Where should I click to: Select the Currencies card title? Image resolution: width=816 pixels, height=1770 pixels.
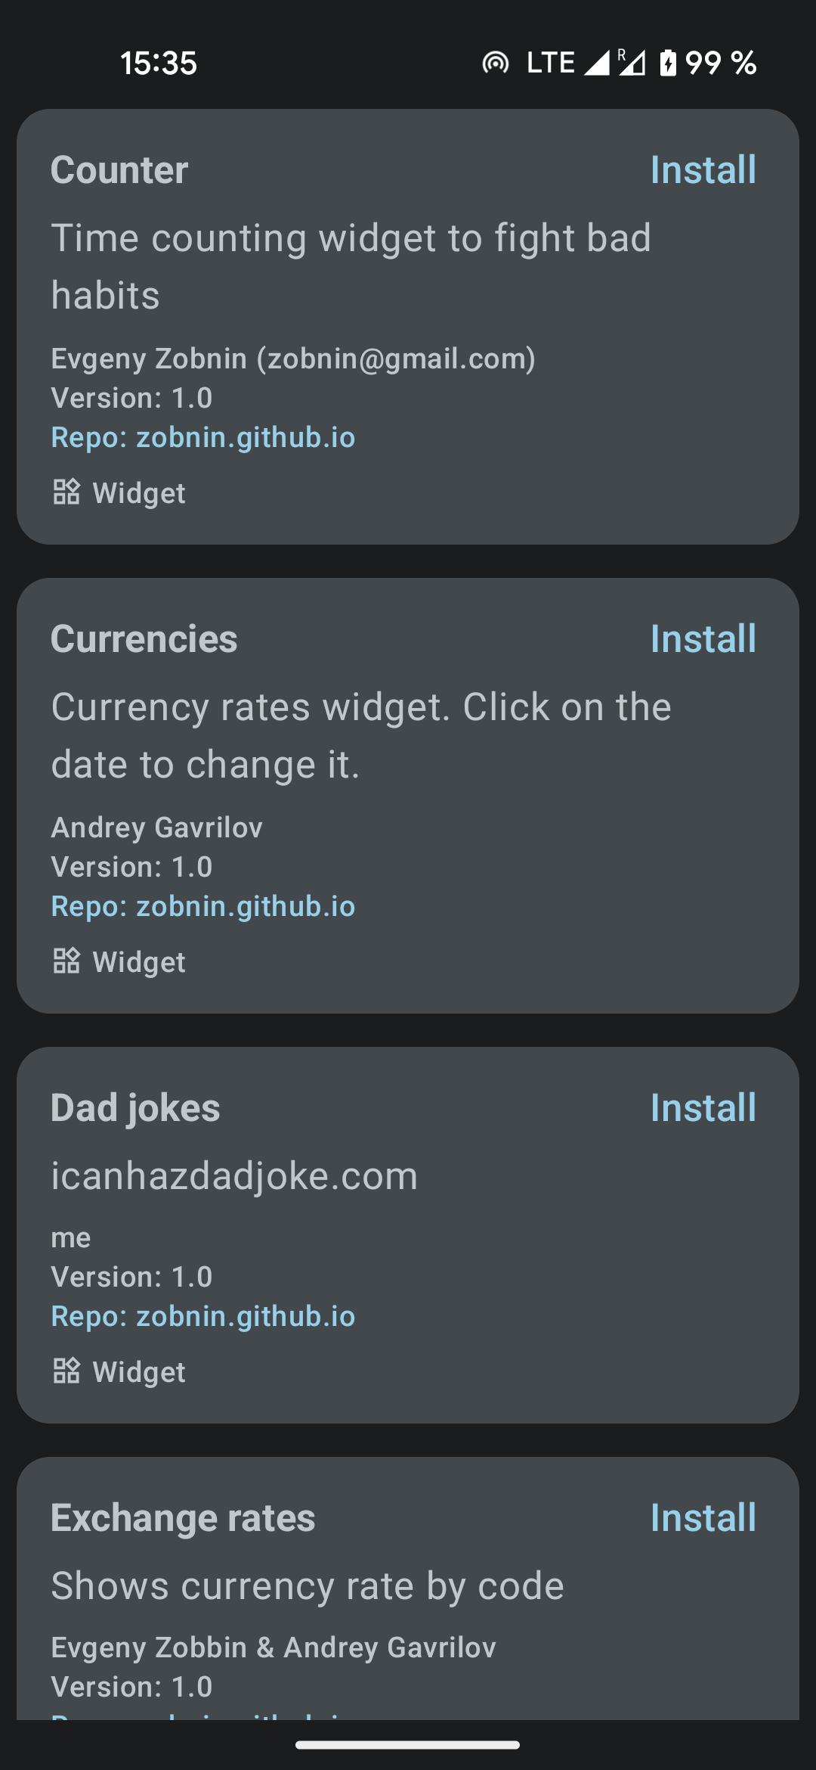click(144, 639)
